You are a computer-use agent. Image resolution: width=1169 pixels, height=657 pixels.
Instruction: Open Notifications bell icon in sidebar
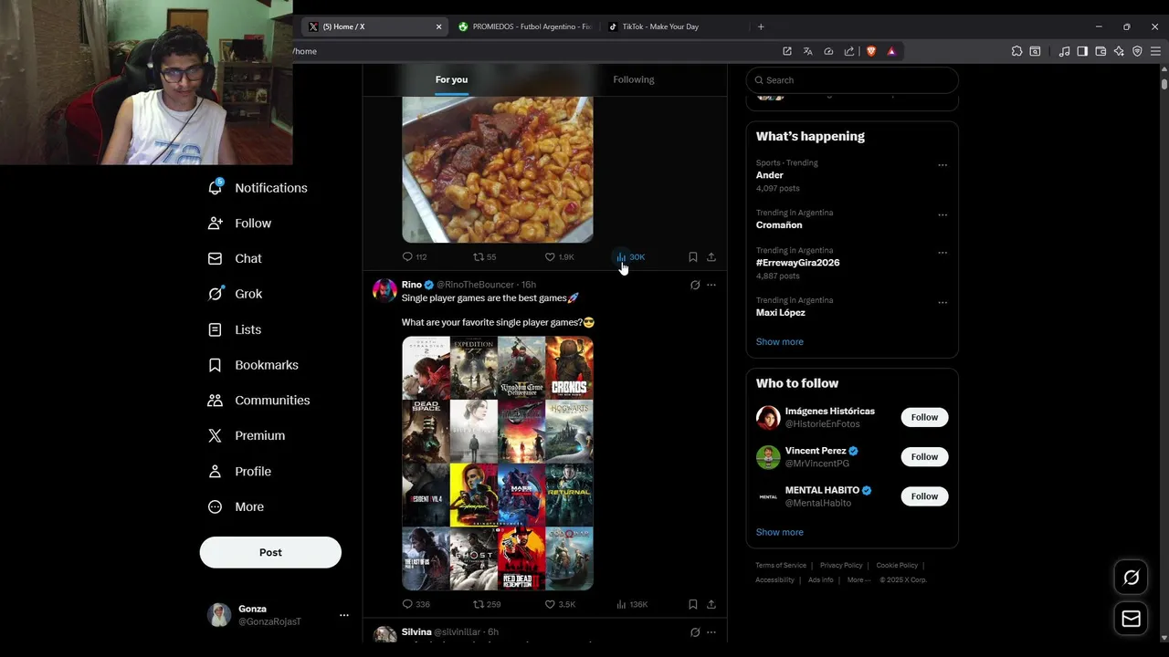216,187
